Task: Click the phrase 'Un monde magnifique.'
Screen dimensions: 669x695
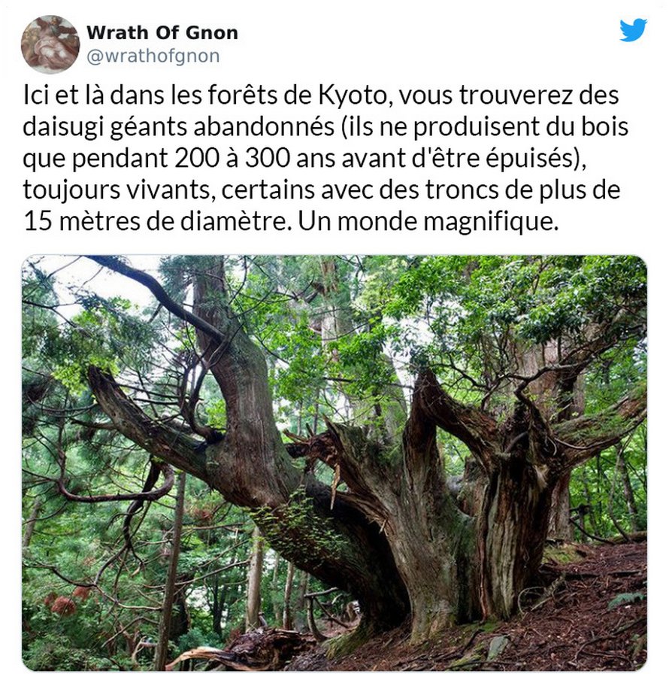Action: tap(428, 221)
